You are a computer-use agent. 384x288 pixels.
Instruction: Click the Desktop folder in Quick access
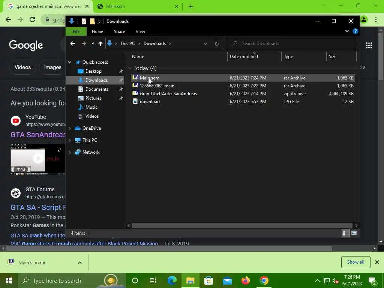pos(93,71)
